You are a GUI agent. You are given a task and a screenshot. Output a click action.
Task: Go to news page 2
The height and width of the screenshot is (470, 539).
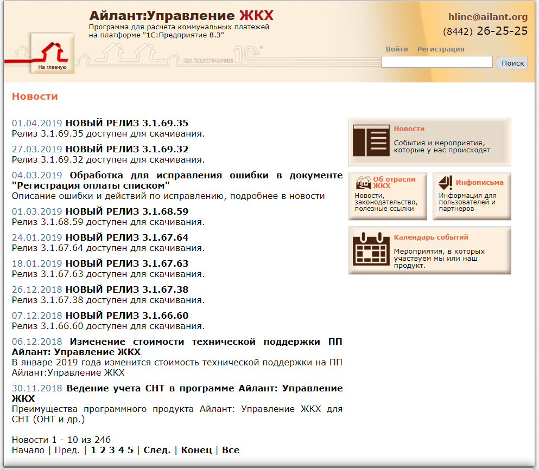tap(103, 450)
